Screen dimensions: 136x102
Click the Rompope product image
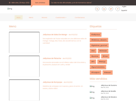[x=24, y=90]
